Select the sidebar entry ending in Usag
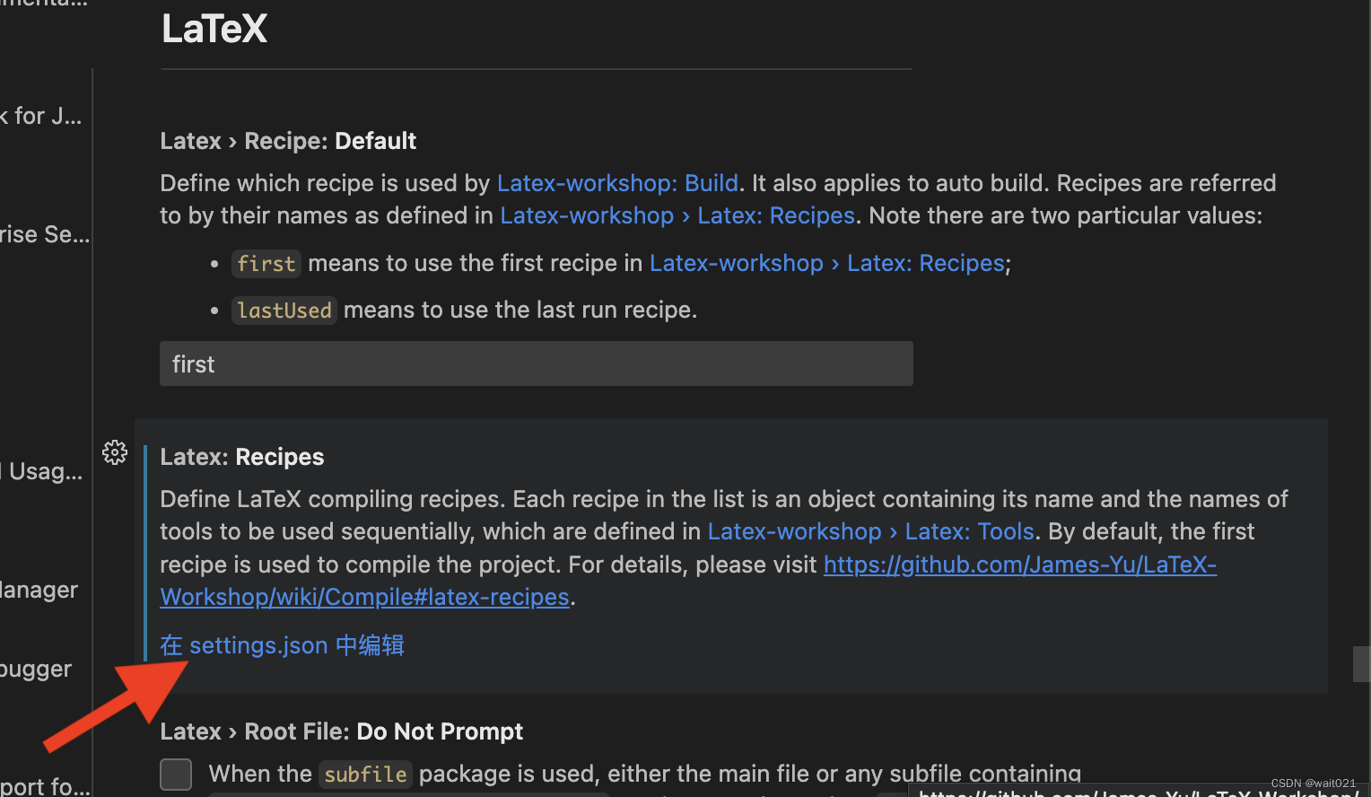Image resolution: width=1371 pixels, height=797 pixels. 40,470
